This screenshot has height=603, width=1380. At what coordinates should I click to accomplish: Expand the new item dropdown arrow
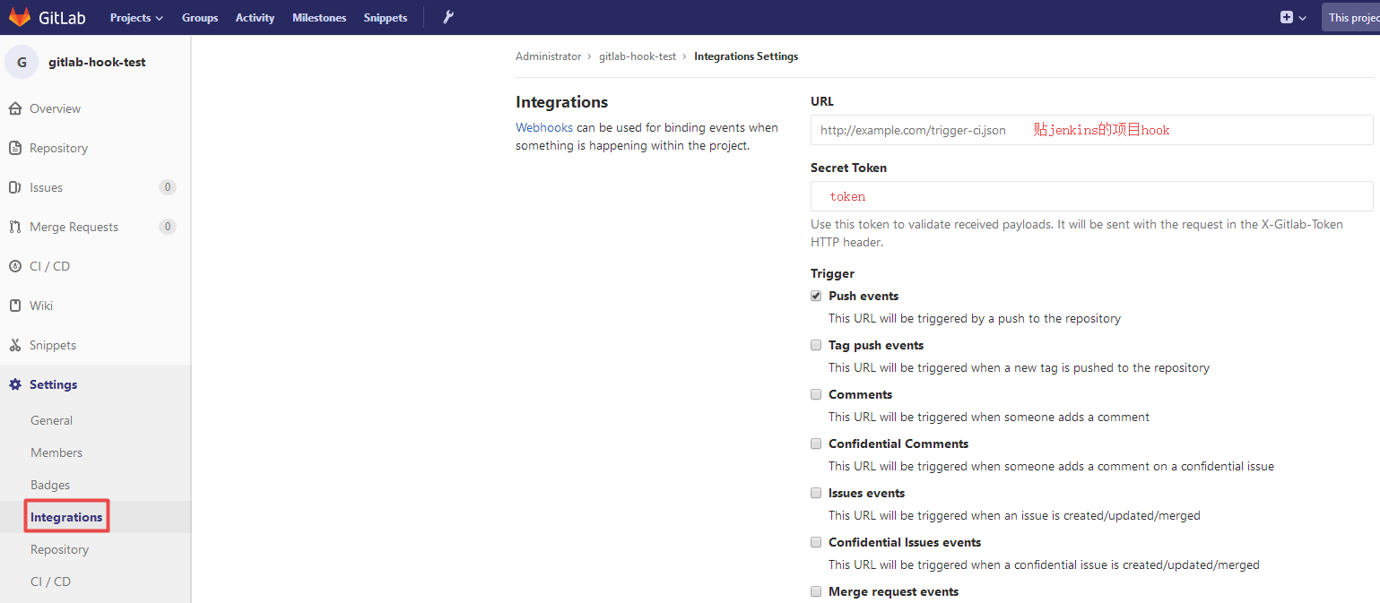pyautogui.click(x=1303, y=18)
